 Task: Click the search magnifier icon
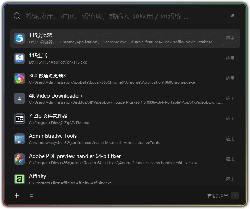(x=17, y=16)
